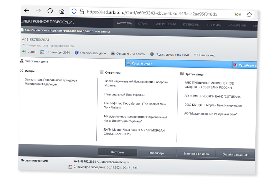Click Национальный банк Украины defendant
This screenshot has width=271, height=180.
click(x=124, y=95)
